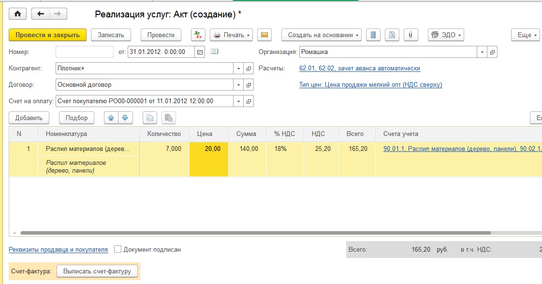Click the Выписать счет-фактуру button
The width and height of the screenshot is (542, 284).
click(97, 271)
